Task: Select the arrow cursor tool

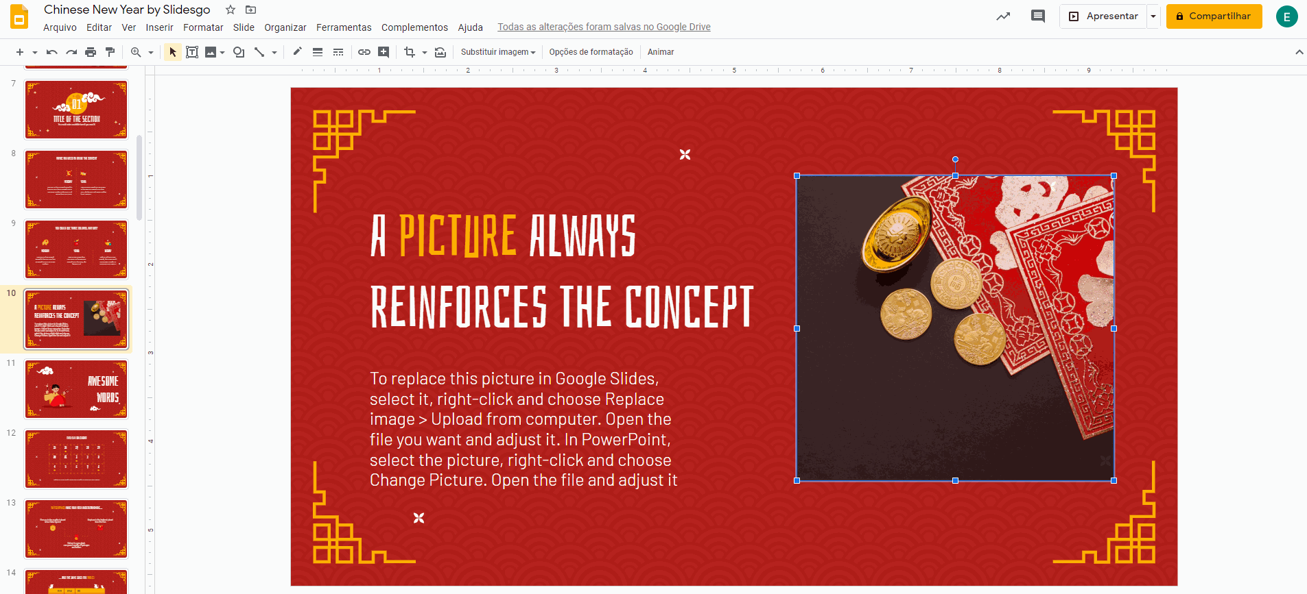Action: point(173,52)
